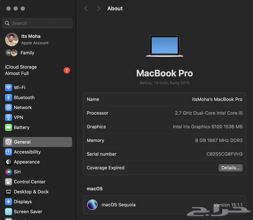
Task: Click the Search field
Action: pyautogui.click(x=37, y=23)
